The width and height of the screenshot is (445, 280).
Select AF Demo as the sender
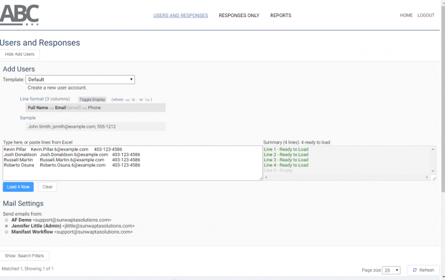(6, 220)
